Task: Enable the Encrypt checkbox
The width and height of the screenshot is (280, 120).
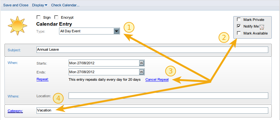Action: (56, 17)
